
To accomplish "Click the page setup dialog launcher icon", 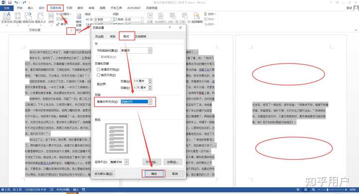I will pos(71,31).
